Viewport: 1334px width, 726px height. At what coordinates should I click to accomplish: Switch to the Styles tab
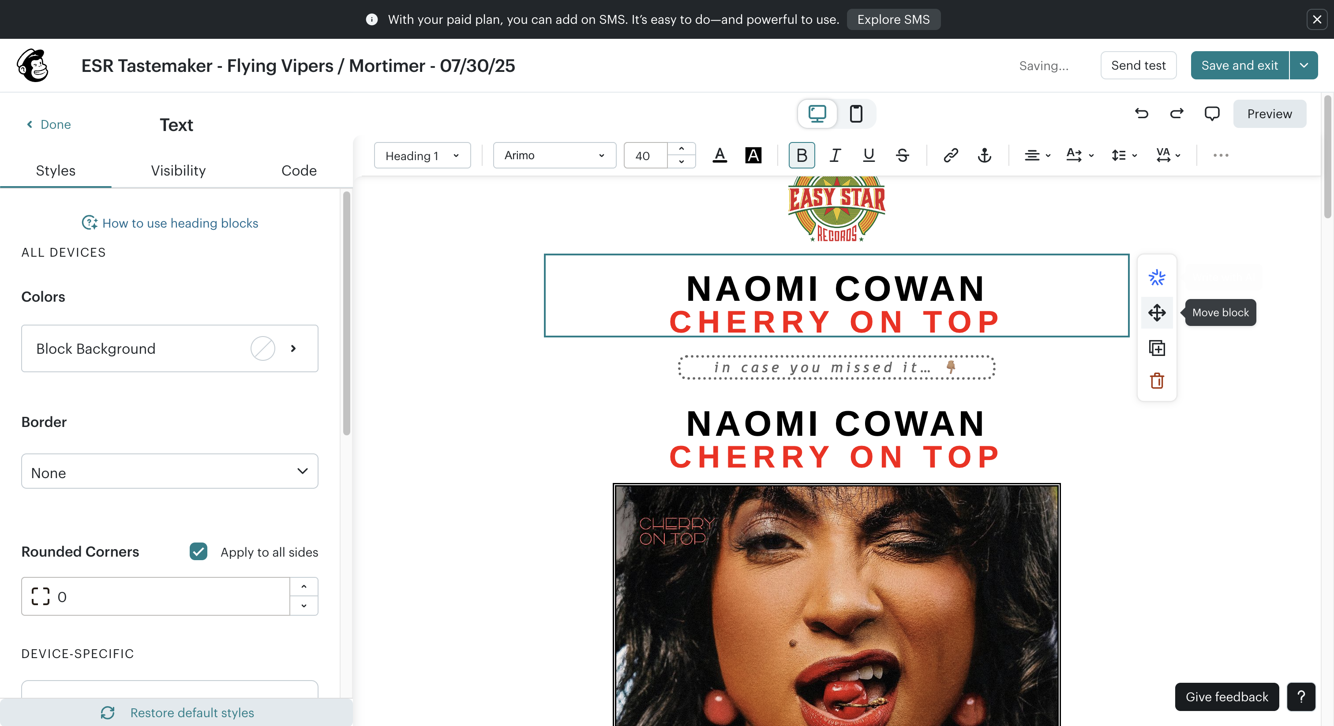(x=56, y=170)
